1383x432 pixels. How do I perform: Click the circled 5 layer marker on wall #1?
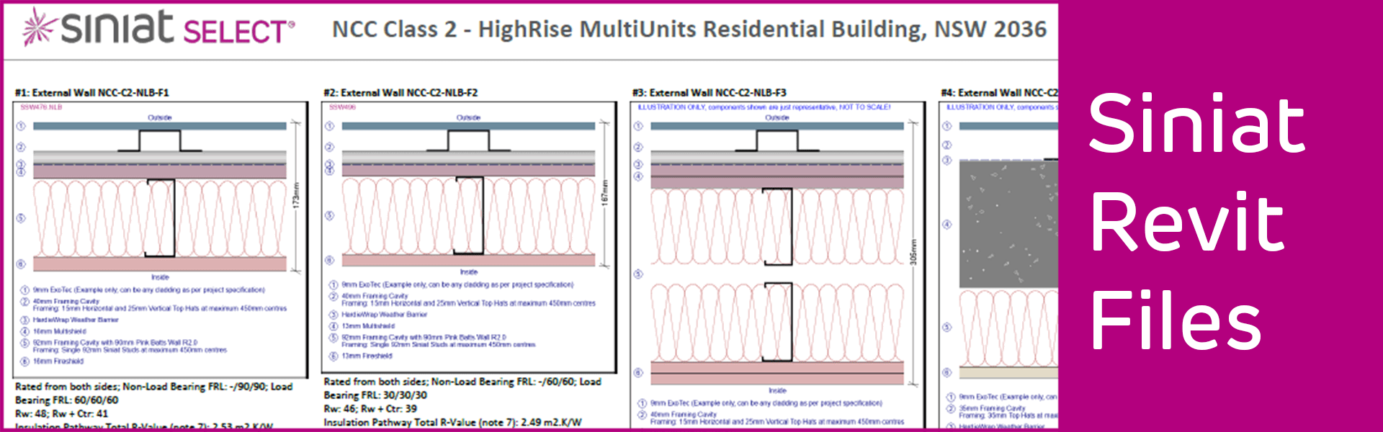pyautogui.click(x=21, y=218)
